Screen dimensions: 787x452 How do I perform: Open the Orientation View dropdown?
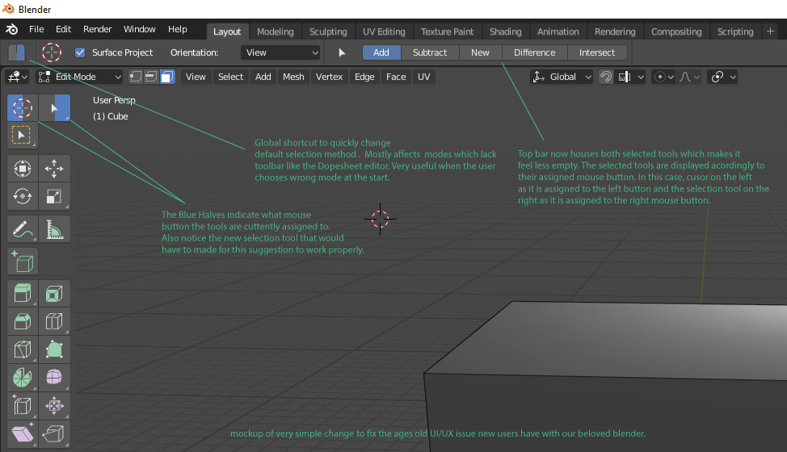[280, 52]
